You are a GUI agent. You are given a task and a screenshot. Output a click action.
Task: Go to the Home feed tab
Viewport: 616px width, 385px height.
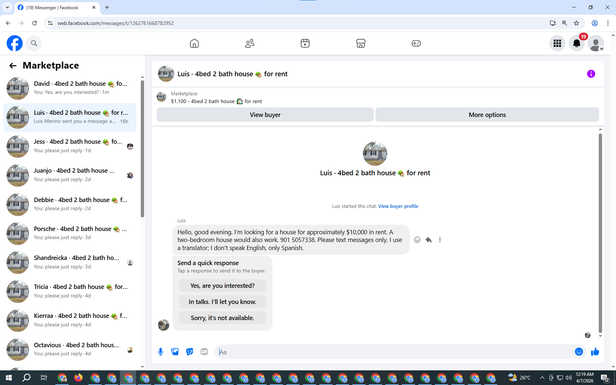[194, 43]
